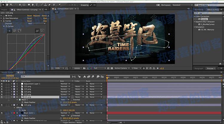Screen dimensions: 224x124
Task: Select the Rotation tool
Action: [16, 5]
